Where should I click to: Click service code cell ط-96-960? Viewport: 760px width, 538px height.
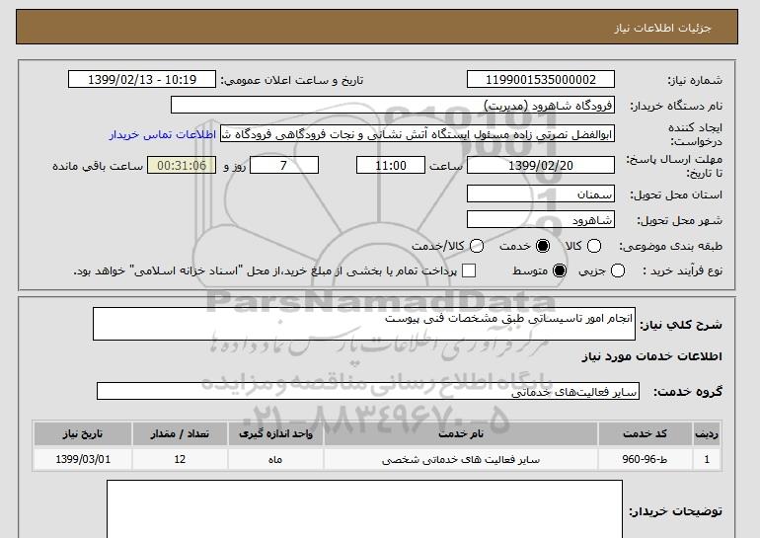click(x=645, y=459)
